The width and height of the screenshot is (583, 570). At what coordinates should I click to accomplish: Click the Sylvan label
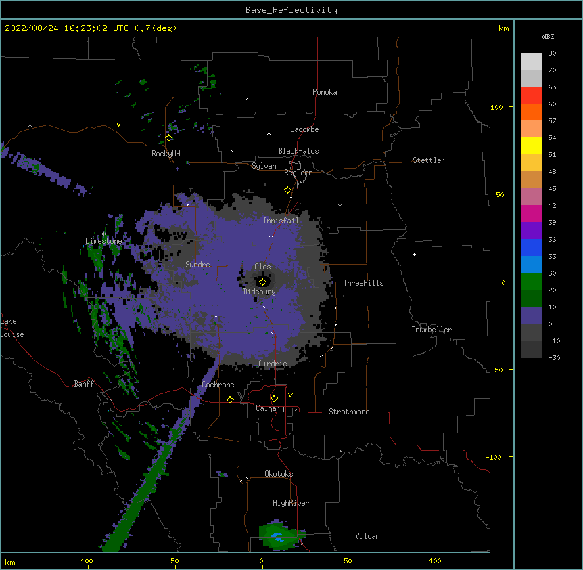(x=264, y=166)
